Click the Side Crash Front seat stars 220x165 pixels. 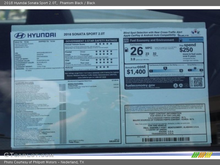point(104,60)
